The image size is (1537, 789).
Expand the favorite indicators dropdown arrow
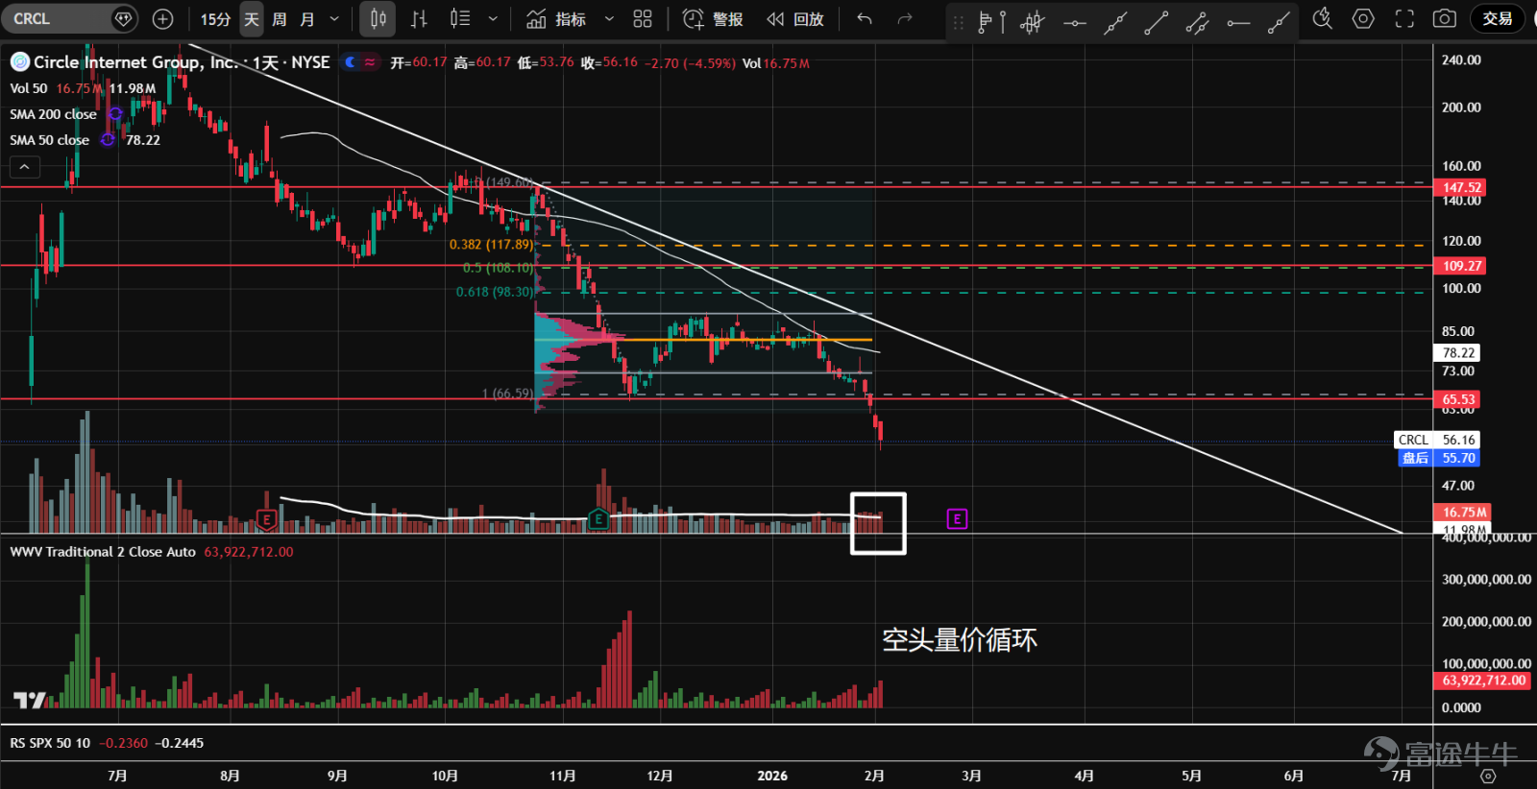pyautogui.click(x=609, y=19)
